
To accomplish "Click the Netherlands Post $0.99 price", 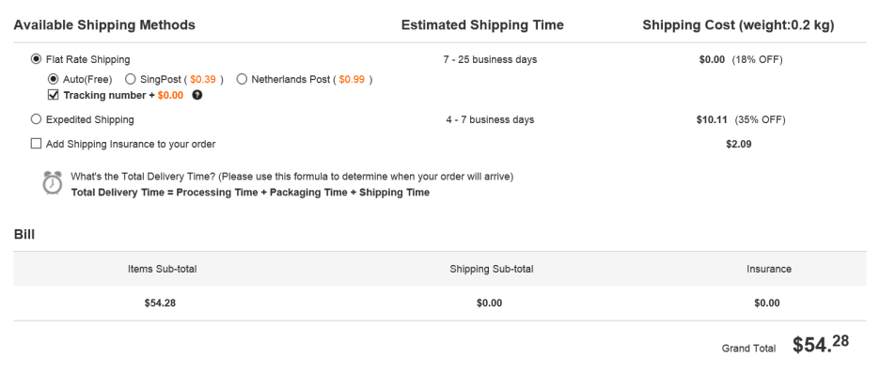I will 352,80.
